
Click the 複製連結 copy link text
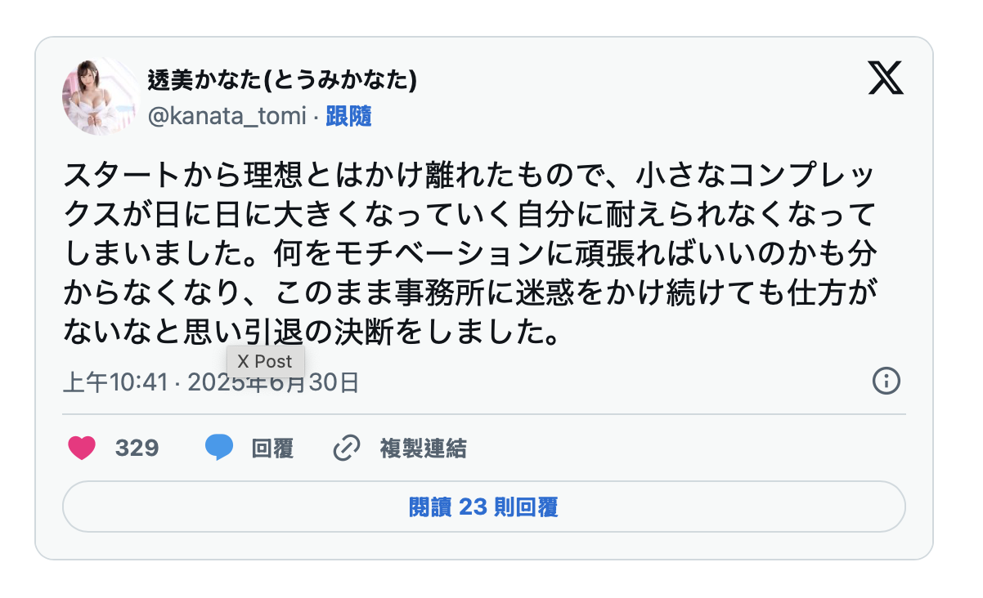coord(423,448)
